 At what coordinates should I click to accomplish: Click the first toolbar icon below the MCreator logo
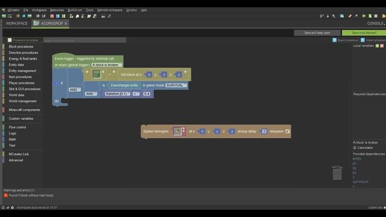tap(4, 16)
